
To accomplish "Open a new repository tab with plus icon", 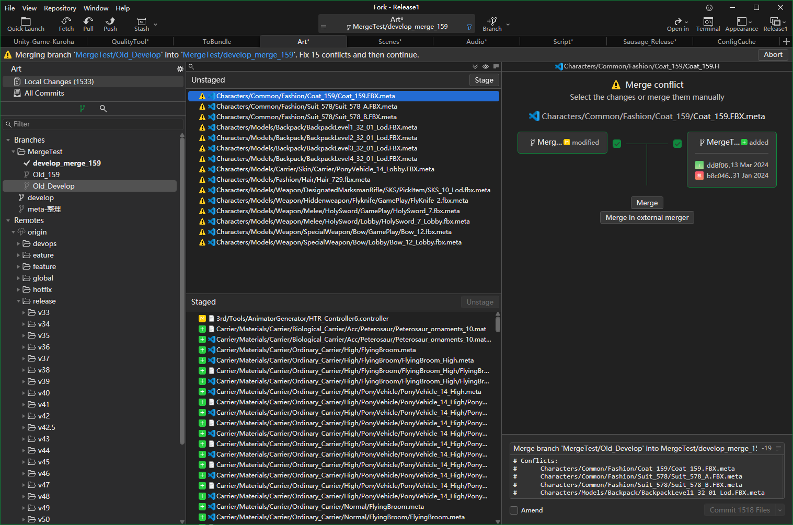I will [786, 42].
